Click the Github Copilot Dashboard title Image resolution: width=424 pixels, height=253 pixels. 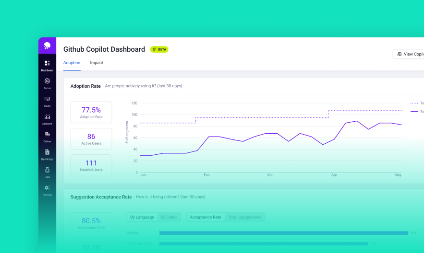coord(104,49)
